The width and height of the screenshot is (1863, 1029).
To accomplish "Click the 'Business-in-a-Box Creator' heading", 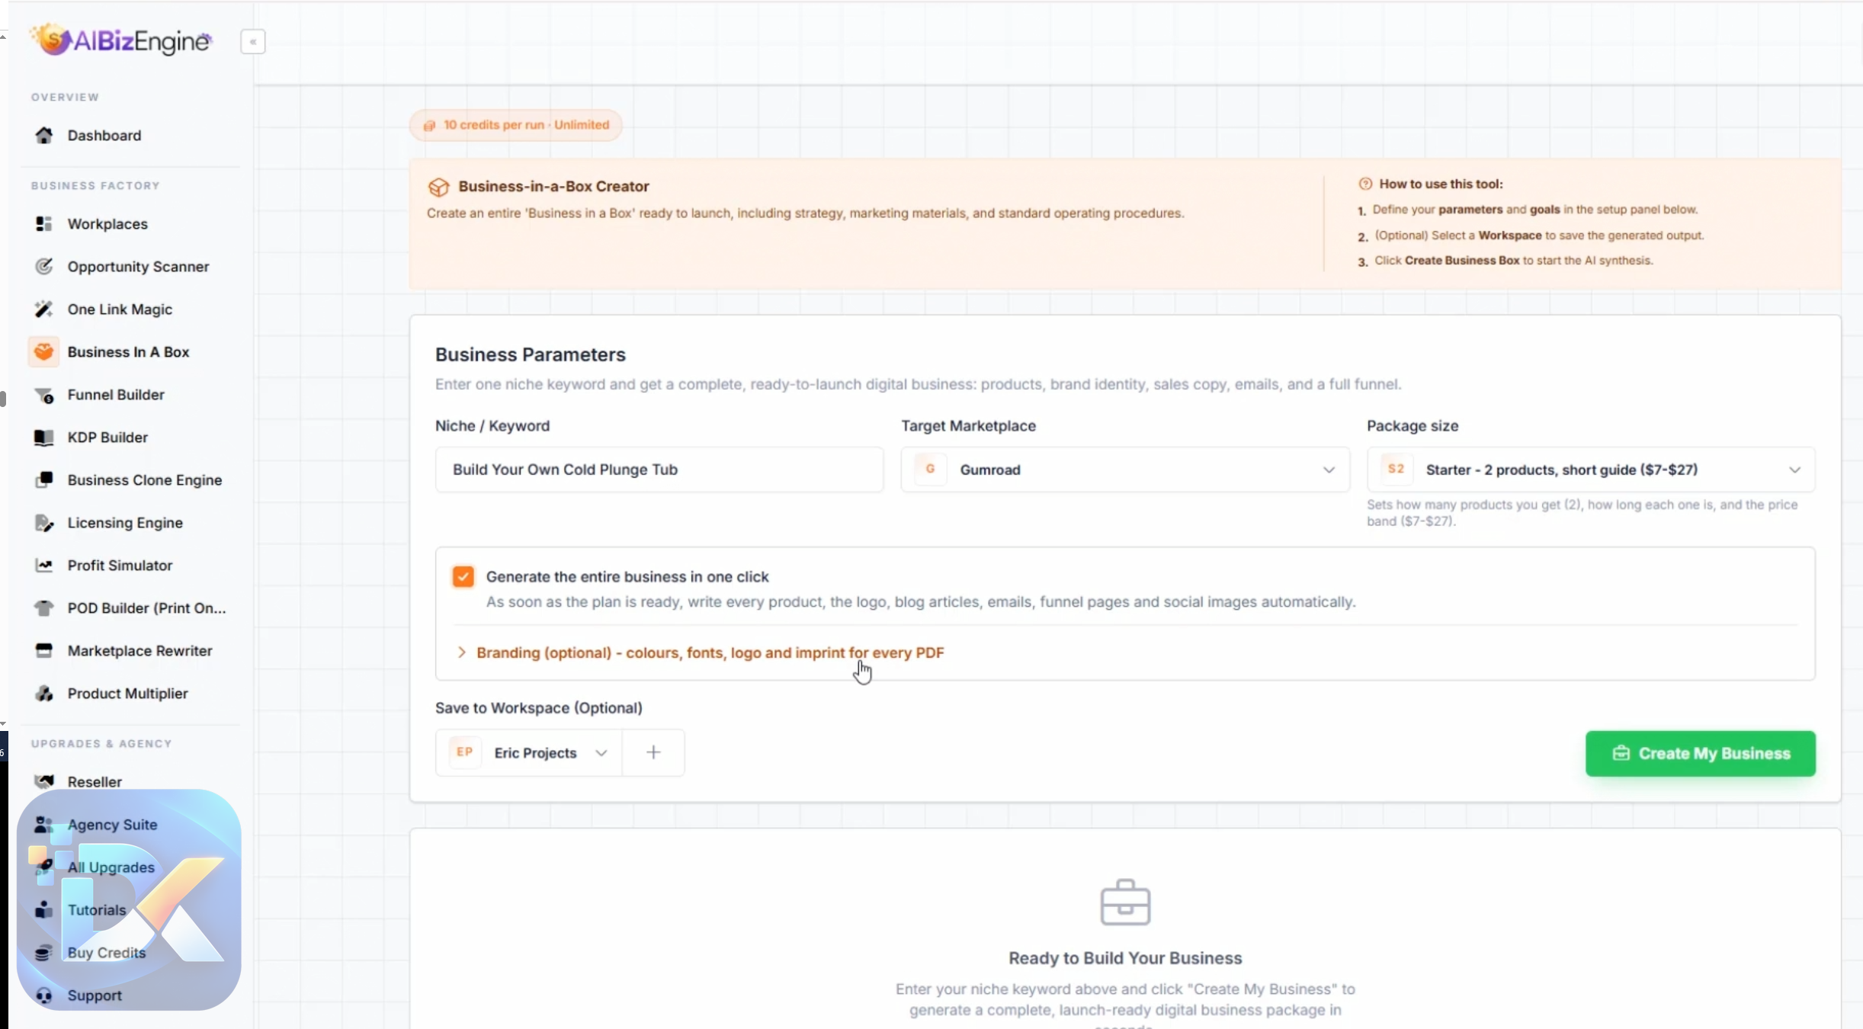I will pos(553,187).
